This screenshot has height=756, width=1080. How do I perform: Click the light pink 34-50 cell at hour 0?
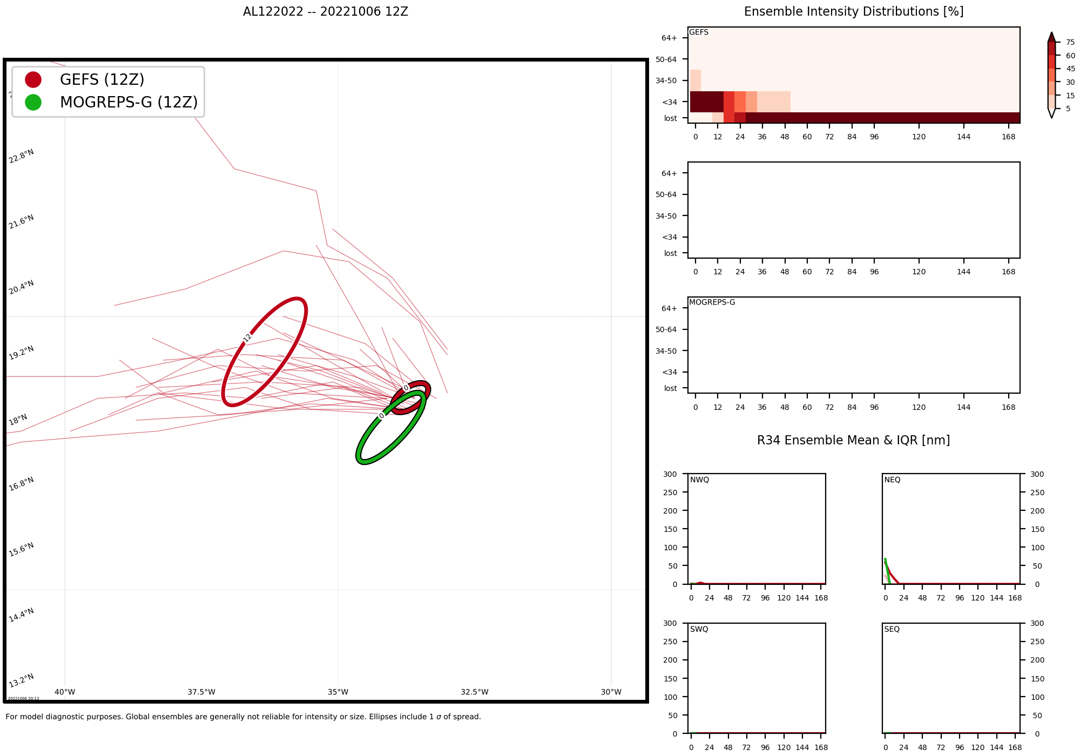click(x=696, y=80)
